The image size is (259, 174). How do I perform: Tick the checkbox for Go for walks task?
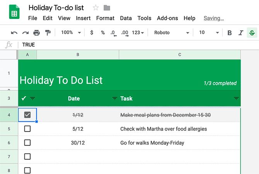coord(27,143)
